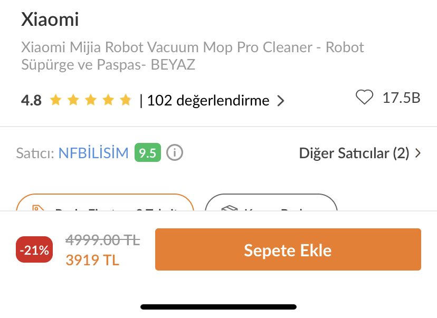Image resolution: width=437 pixels, height=318 pixels.
Task: Expand the 102 değerlendirme reviews chevron
Action: click(281, 101)
